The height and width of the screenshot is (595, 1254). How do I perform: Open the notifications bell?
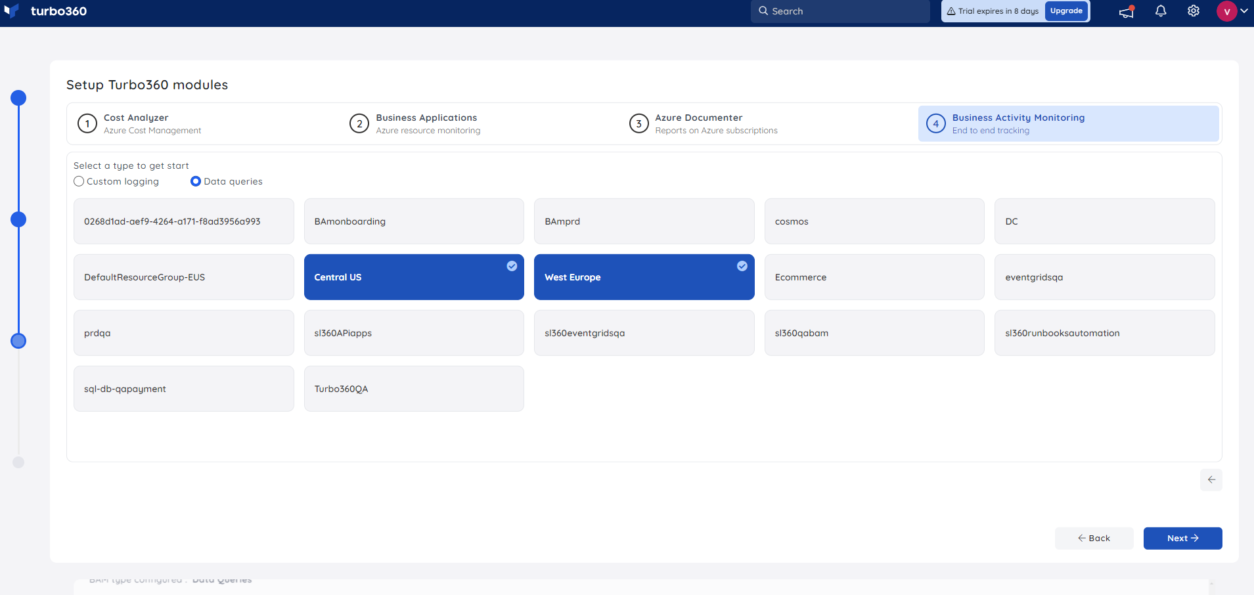pyautogui.click(x=1161, y=11)
